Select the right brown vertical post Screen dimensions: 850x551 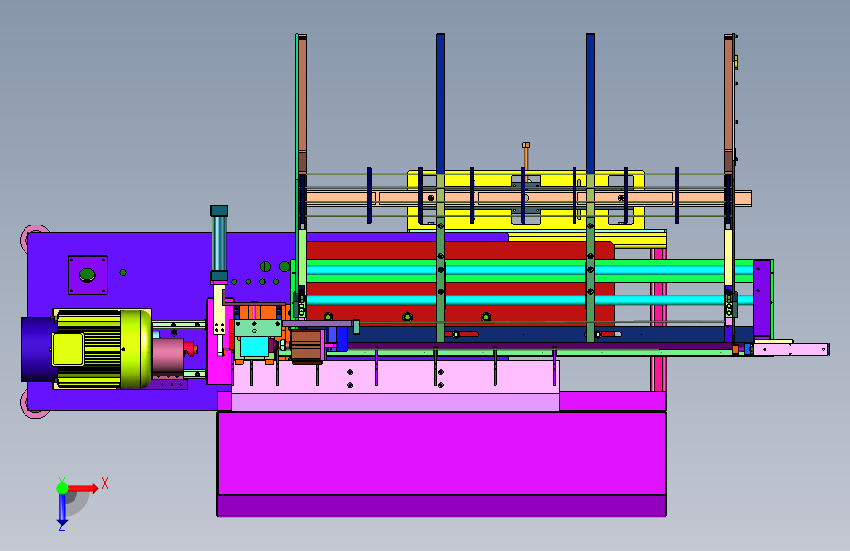(x=729, y=103)
